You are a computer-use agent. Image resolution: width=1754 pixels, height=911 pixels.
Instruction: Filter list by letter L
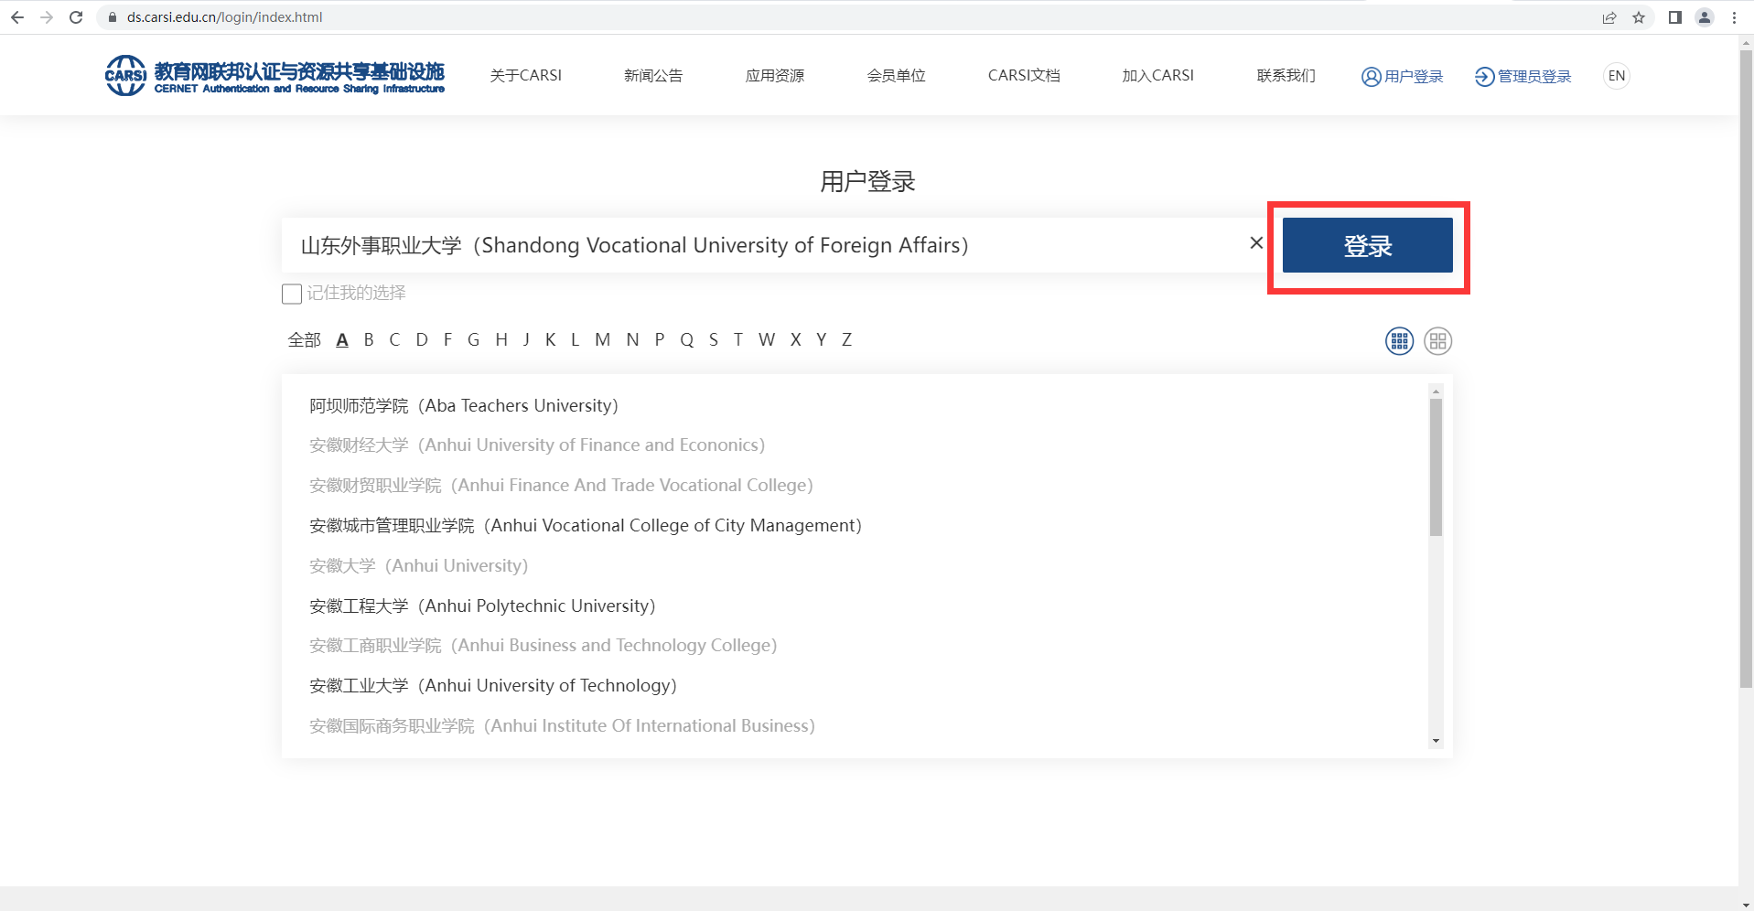(576, 340)
